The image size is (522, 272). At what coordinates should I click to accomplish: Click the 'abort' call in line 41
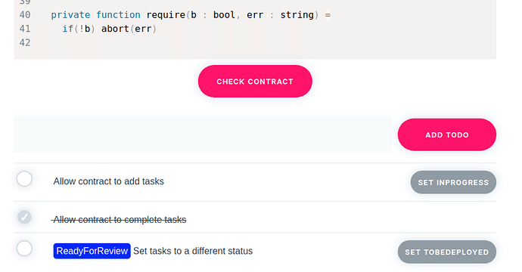115,29
